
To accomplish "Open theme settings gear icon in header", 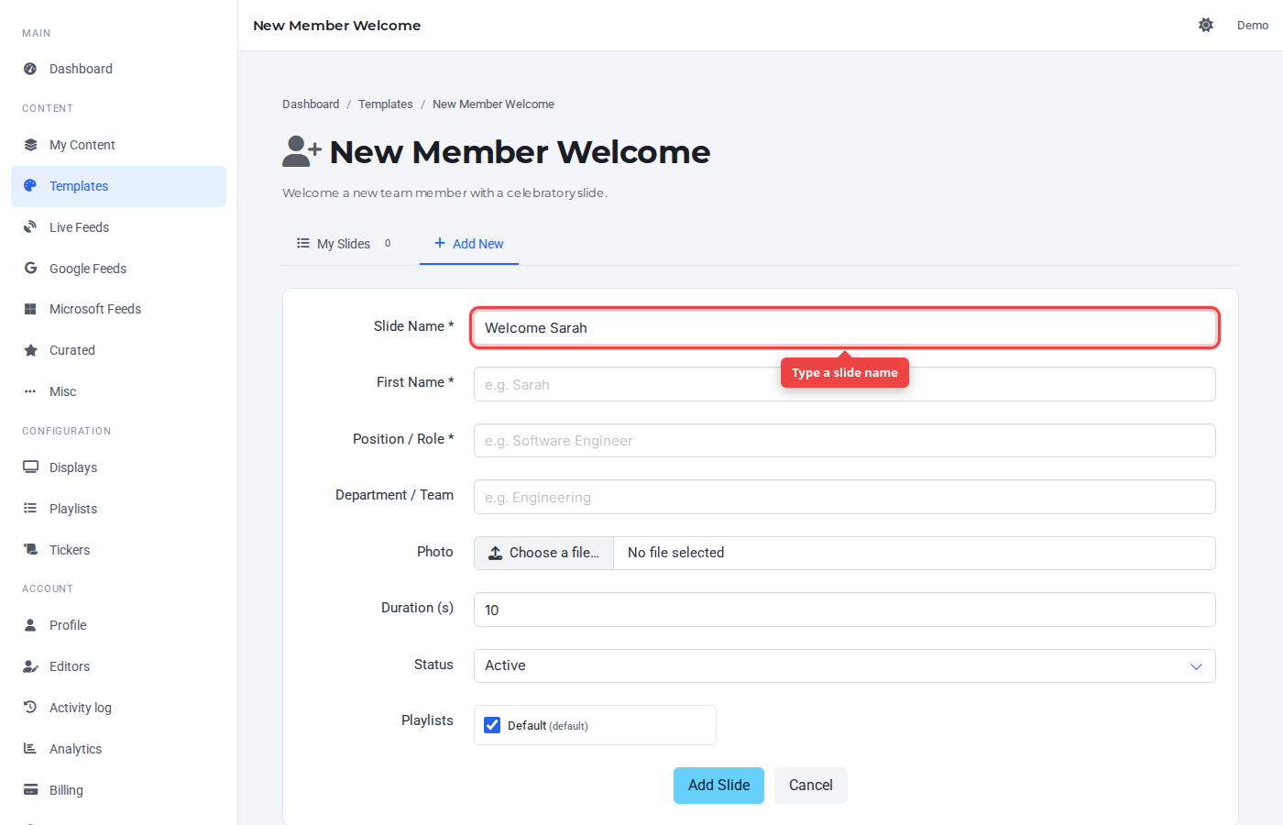I will [1206, 26].
